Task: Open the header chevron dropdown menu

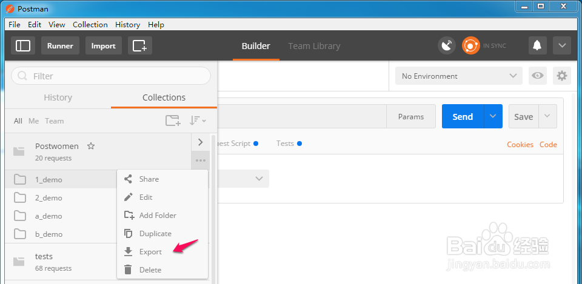Action: coord(562,45)
